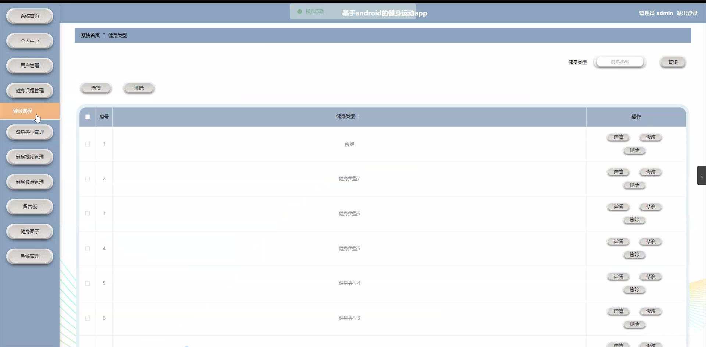The image size is (706, 347).
Task: Click the 新增 button to add a type
Action: tap(96, 88)
